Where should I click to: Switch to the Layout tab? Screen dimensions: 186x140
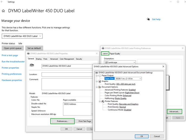[x=105, y=54]
